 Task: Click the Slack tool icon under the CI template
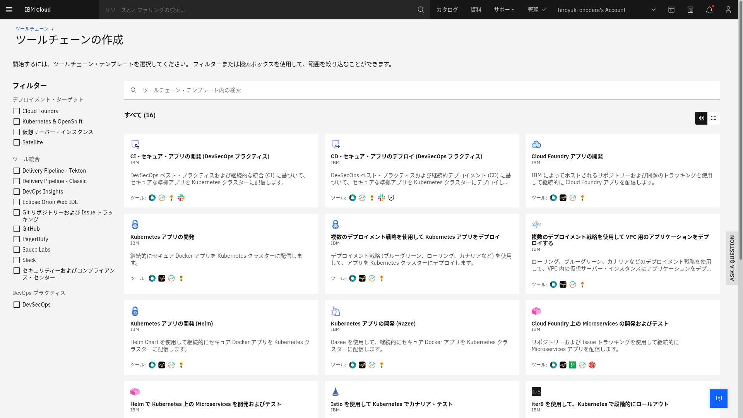[x=181, y=198]
